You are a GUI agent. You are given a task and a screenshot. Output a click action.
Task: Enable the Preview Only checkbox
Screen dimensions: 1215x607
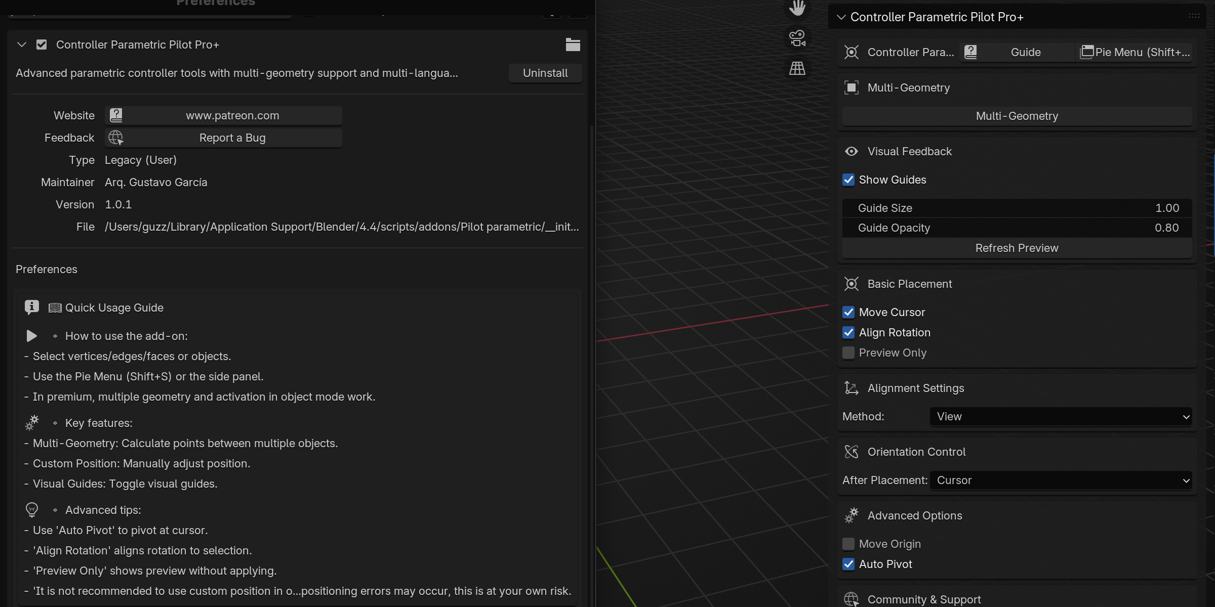pos(848,353)
